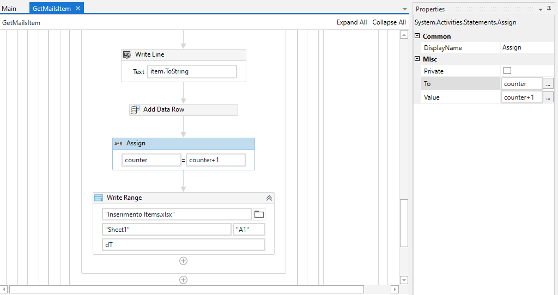Open expression editor for the Value property
The height and width of the screenshot is (295, 558).
point(548,97)
